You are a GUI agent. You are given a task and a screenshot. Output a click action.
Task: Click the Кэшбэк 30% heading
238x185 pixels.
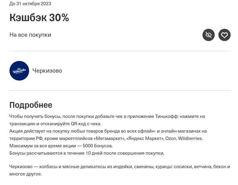click(x=39, y=17)
